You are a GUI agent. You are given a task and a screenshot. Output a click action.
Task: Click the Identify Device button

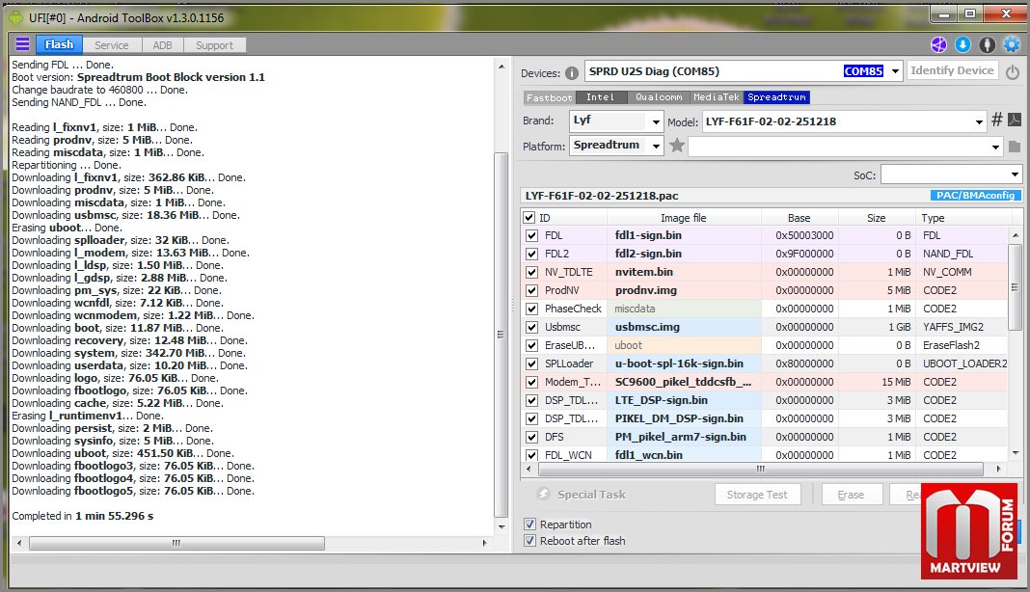coord(952,71)
